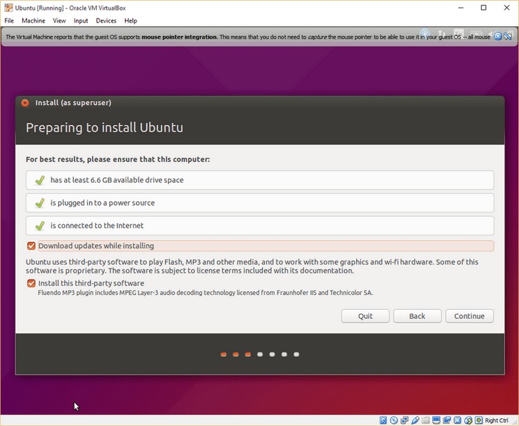Click the processor/virtualization status icon
This screenshot has height=426, width=519.
pyautogui.click(x=458, y=420)
